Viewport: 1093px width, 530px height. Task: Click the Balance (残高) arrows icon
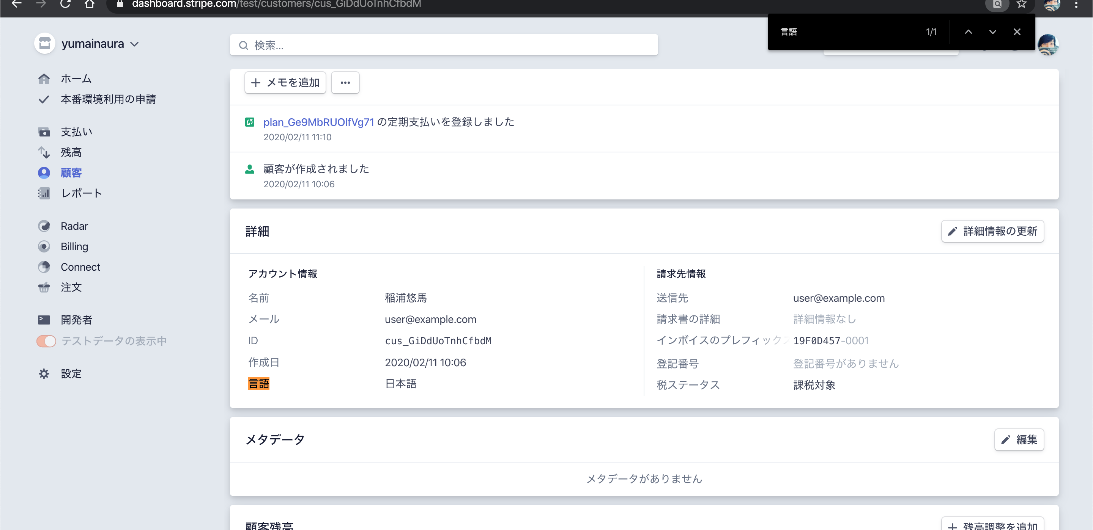point(44,152)
